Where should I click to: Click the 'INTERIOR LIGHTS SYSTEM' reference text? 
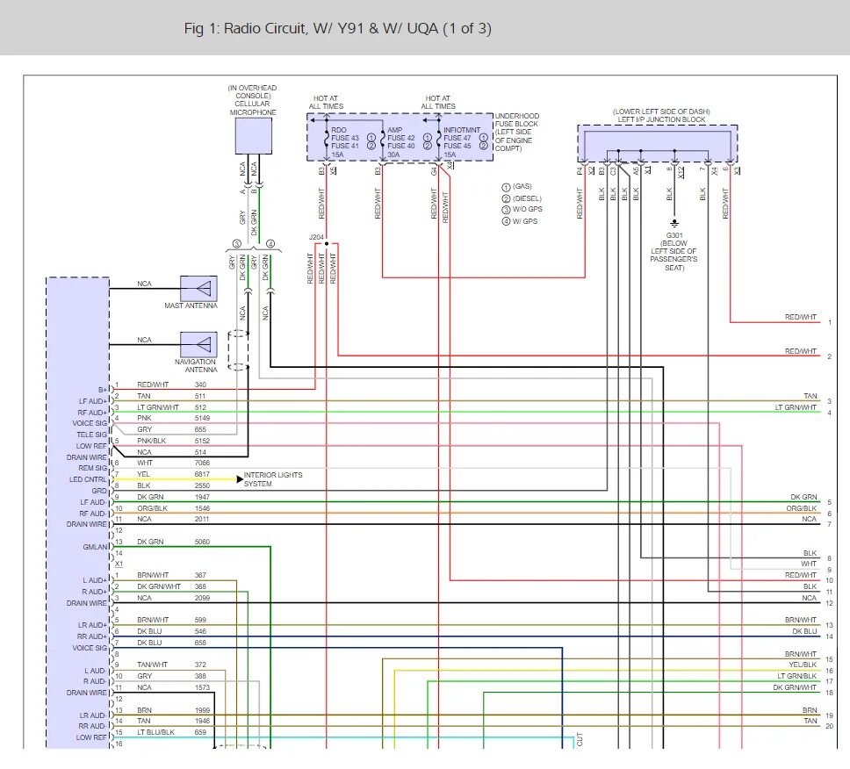tap(273, 479)
